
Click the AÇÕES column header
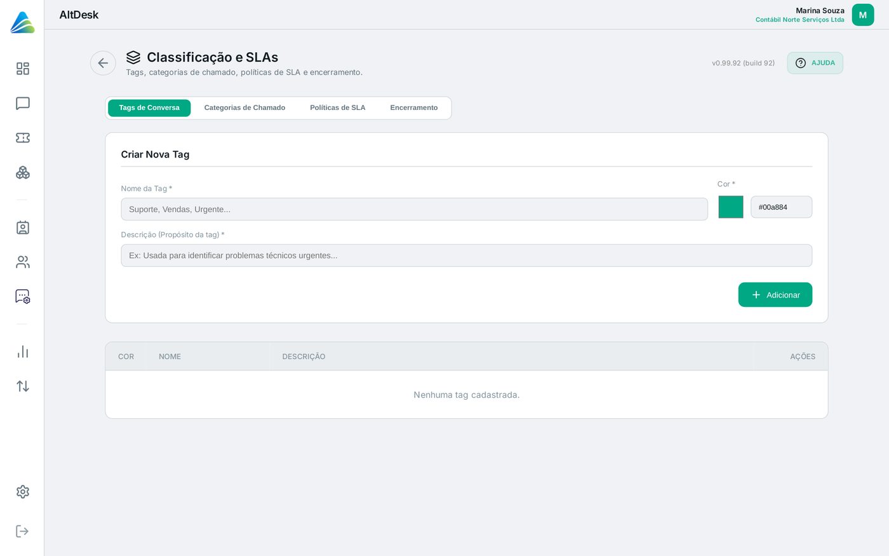pos(803,356)
